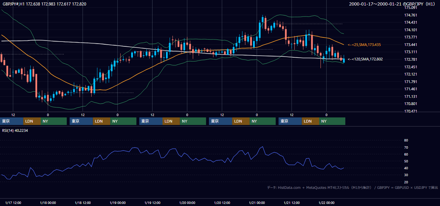Click the time axis label 1/21 12:00
The image size is (440, 206).
pos(292,203)
